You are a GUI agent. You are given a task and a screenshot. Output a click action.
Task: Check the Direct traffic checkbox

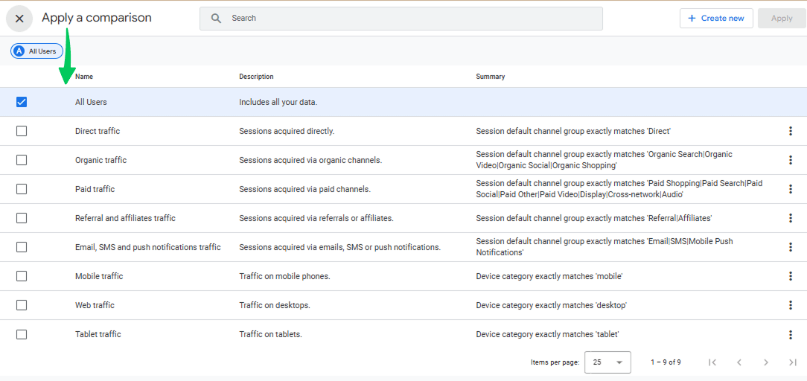(22, 131)
